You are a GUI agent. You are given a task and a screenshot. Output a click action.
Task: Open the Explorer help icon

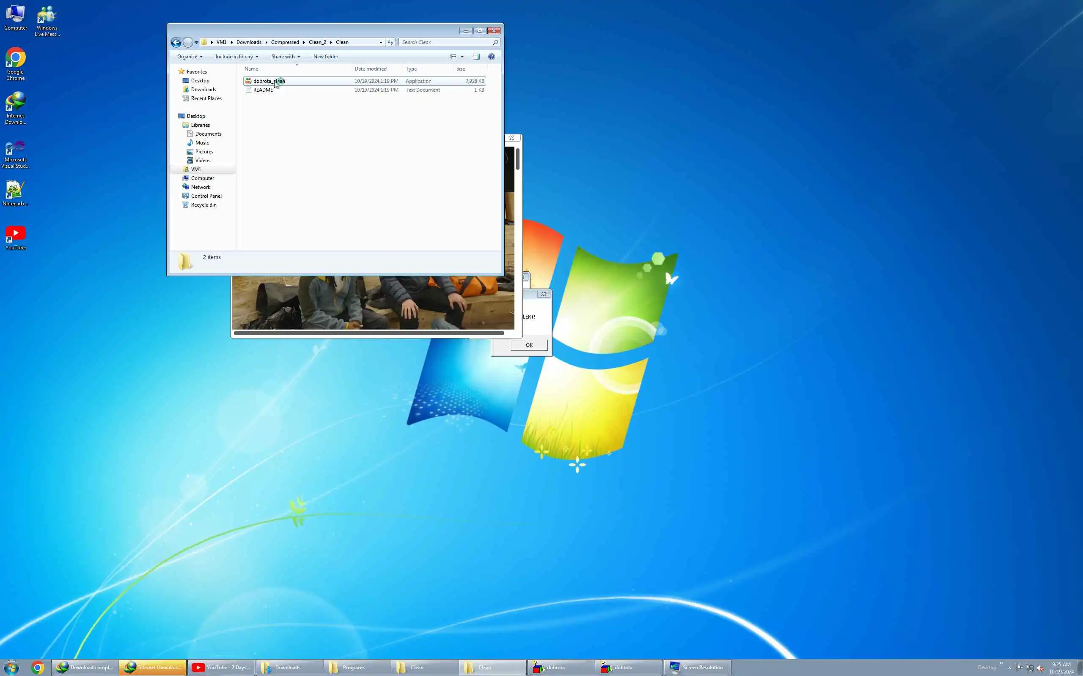click(492, 57)
